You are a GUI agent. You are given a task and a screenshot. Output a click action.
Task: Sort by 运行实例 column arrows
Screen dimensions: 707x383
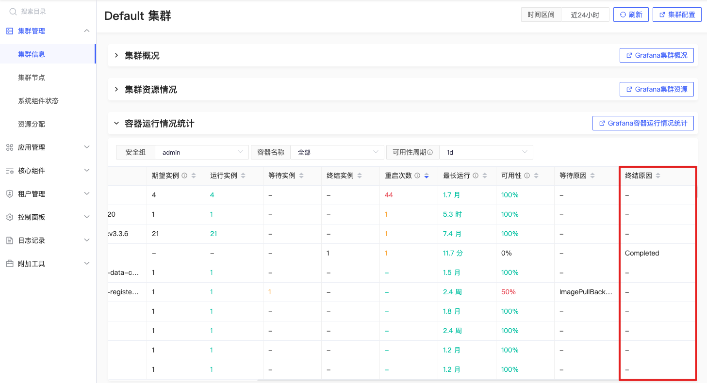(243, 176)
